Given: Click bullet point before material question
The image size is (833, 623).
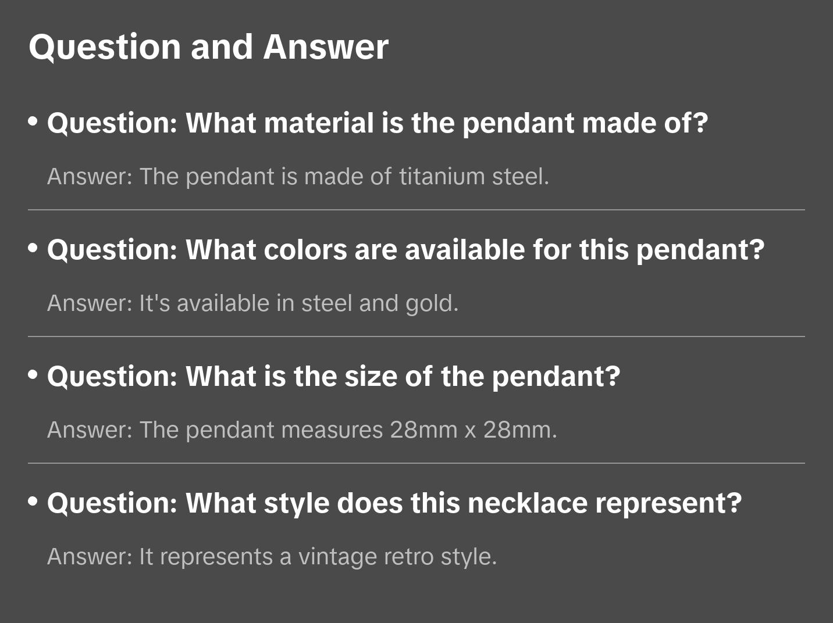Looking at the screenshot, I should coord(33,122).
